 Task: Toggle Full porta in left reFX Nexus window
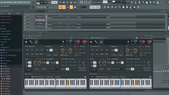64,55
